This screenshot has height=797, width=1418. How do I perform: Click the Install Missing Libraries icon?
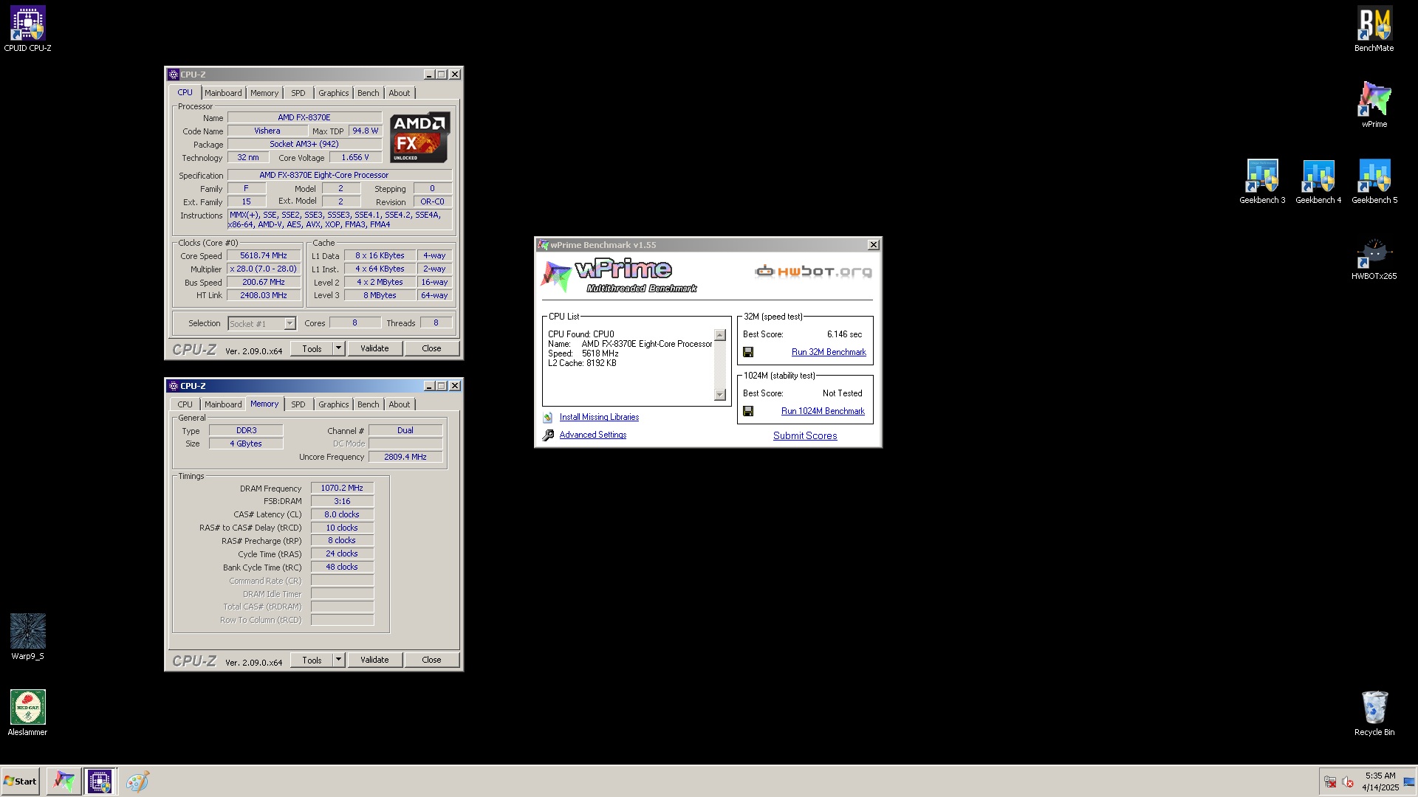[548, 418]
